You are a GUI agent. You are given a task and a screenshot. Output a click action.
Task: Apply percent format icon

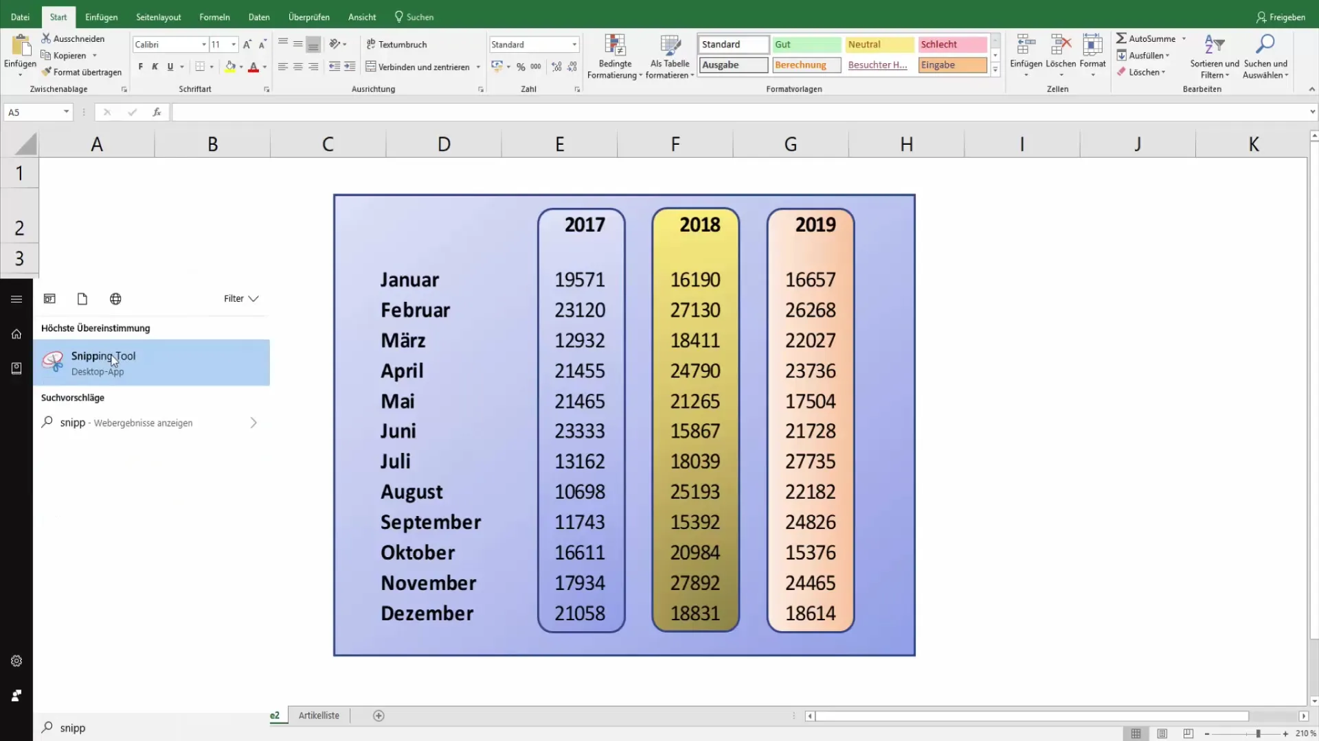pos(521,67)
